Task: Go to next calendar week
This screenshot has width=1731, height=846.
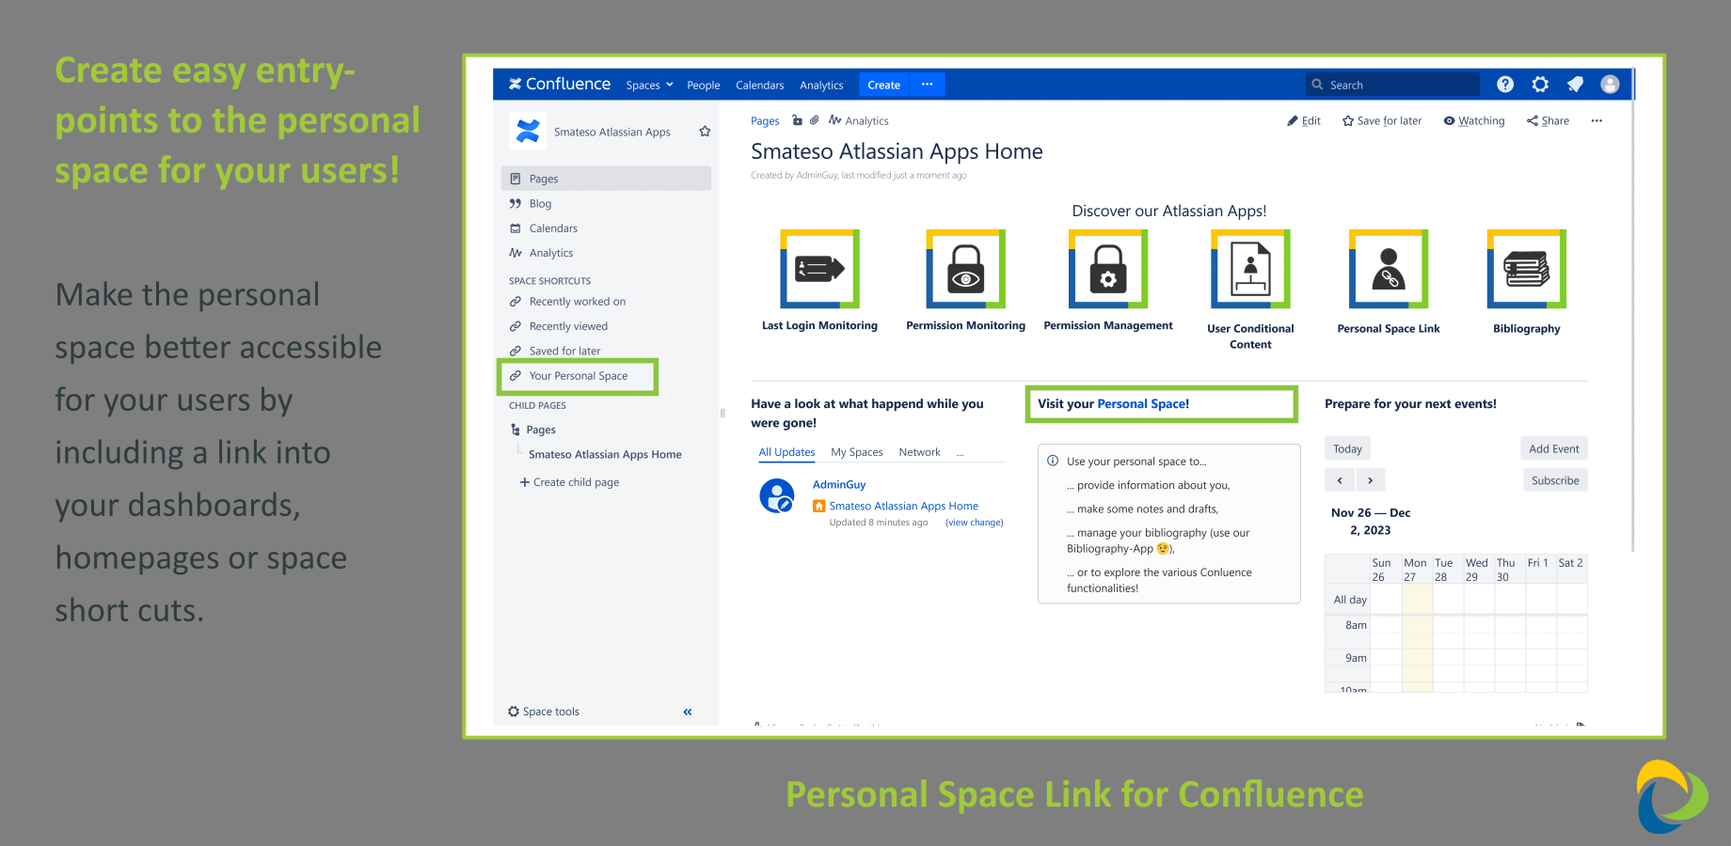Action: (1370, 480)
